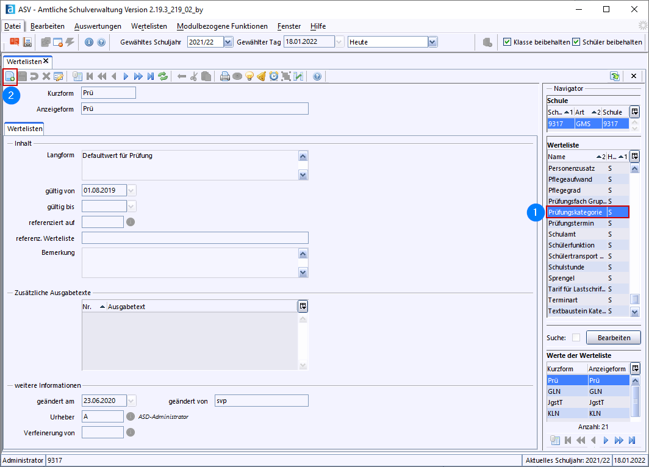This screenshot has width=649, height=467.
Task: Sort values by Kurzform column header
Action: coord(567,369)
